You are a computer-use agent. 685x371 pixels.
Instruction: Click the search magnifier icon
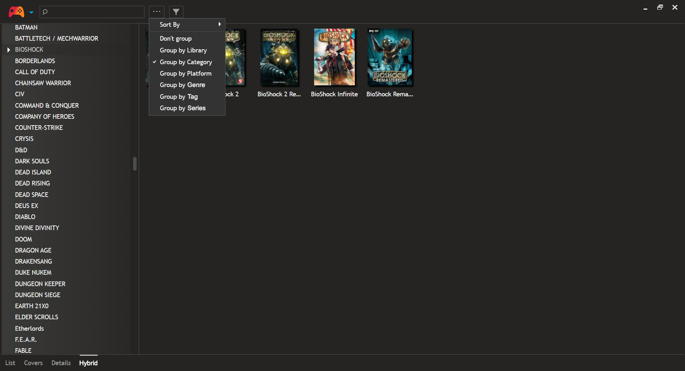pos(45,12)
